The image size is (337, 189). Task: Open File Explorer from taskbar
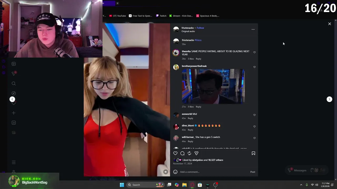tap(184, 185)
